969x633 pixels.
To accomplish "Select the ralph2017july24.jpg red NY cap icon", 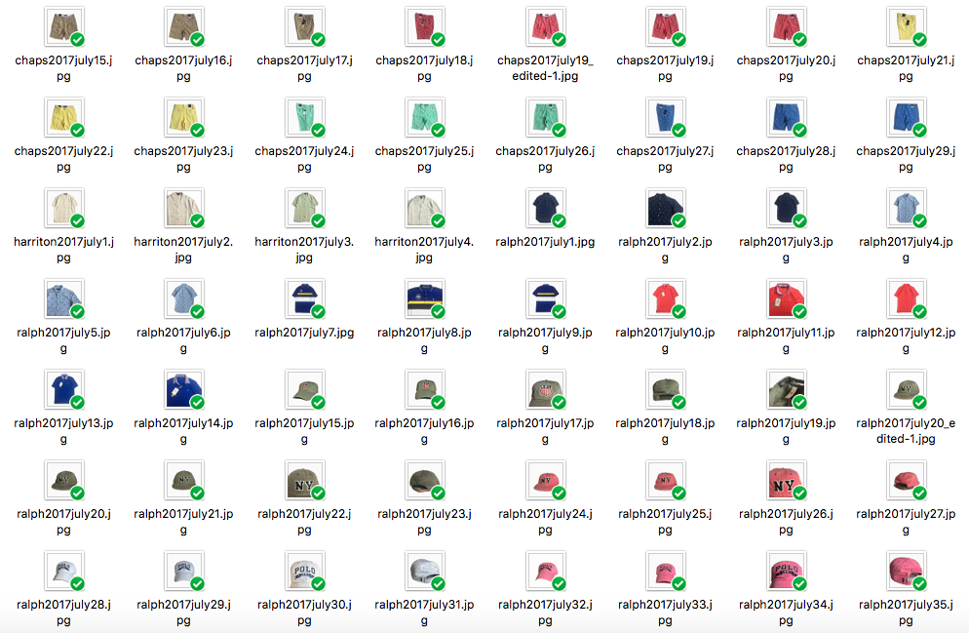I will tap(545, 481).
